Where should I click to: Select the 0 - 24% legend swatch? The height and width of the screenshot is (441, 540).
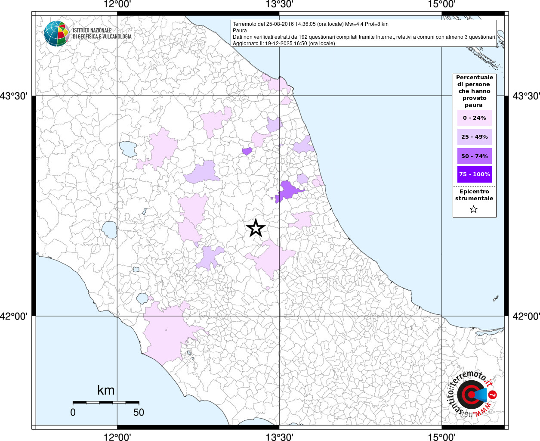pyautogui.click(x=474, y=118)
